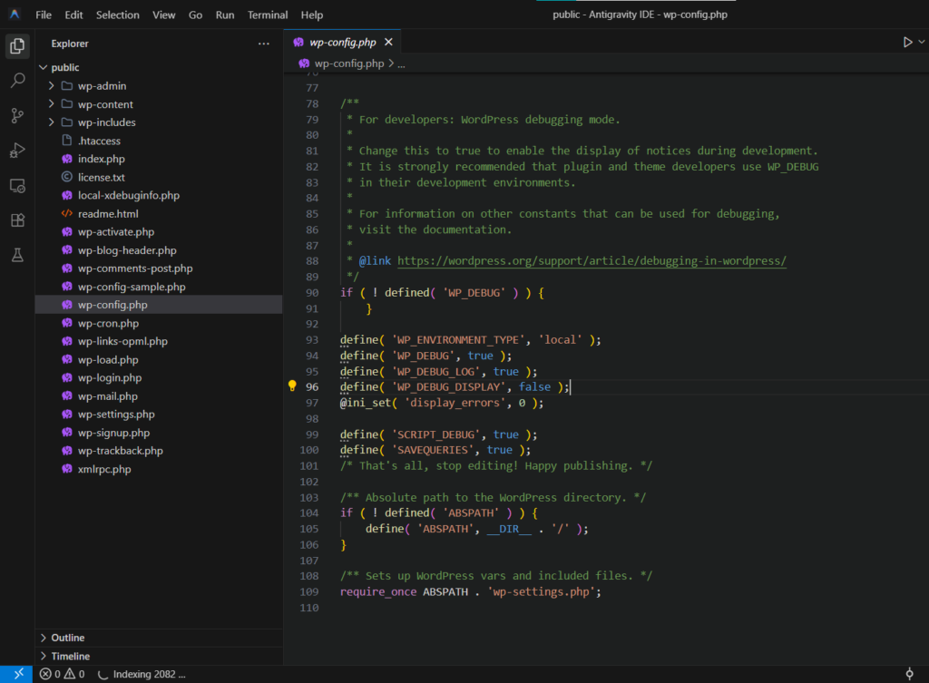Viewport: 929px width, 683px height.
Task: Open wp-config-sample.php file
Action: click(x=159, y=287)
